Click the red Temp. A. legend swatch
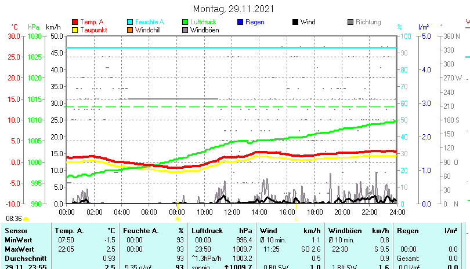The image size is (470, 269). click(75, 22)
